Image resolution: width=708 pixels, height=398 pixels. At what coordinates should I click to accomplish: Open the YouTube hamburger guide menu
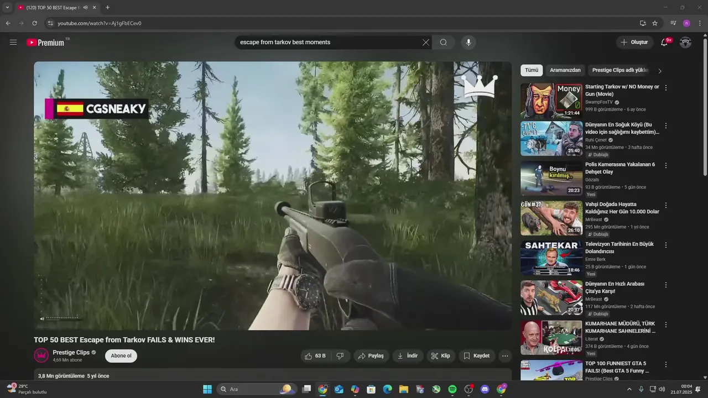coord(13,43)
